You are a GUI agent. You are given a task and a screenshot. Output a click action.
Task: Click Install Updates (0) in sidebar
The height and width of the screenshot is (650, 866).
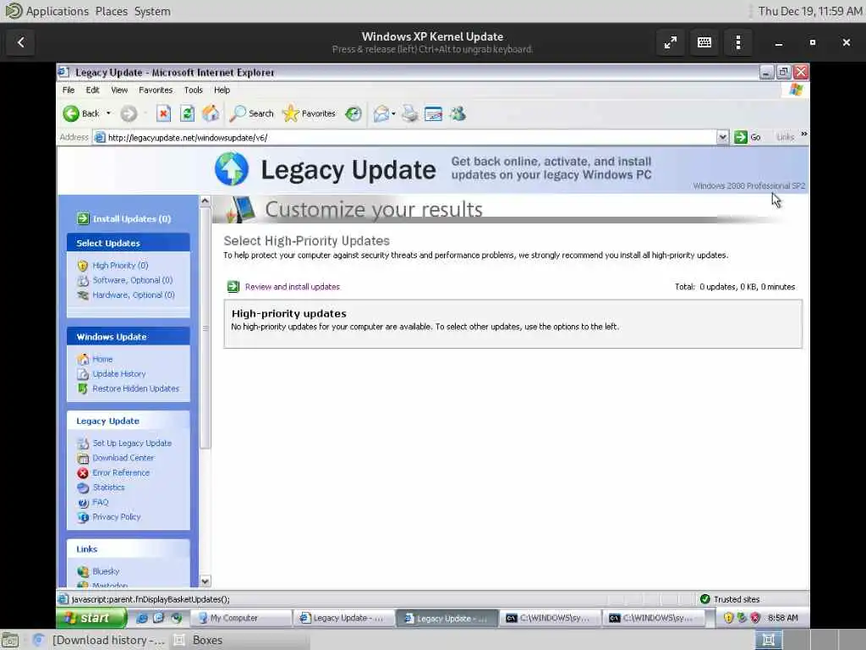tap(124, 219)
